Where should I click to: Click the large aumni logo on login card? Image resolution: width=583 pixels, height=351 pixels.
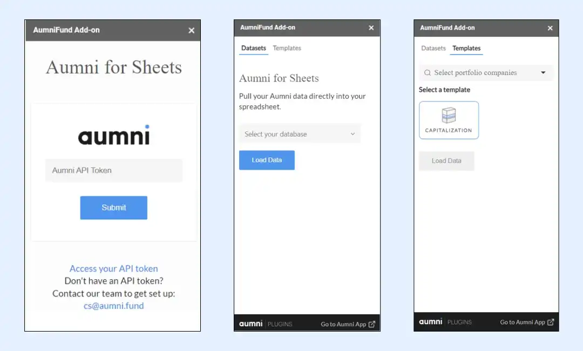(x=114, y=134)
